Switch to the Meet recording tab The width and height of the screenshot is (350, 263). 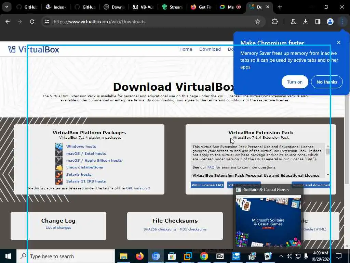pos(230,7)
